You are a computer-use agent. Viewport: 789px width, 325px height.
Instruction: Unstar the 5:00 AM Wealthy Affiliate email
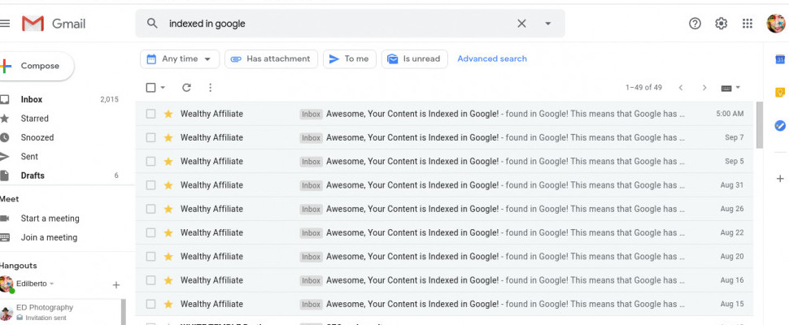point(168,114)
